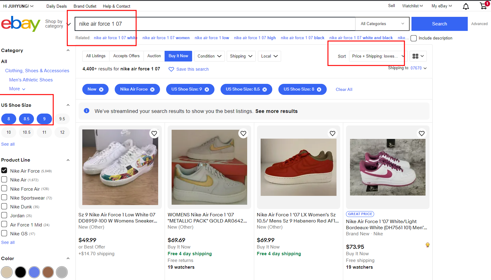Select shoe size 10.5

tap(26, 132)
